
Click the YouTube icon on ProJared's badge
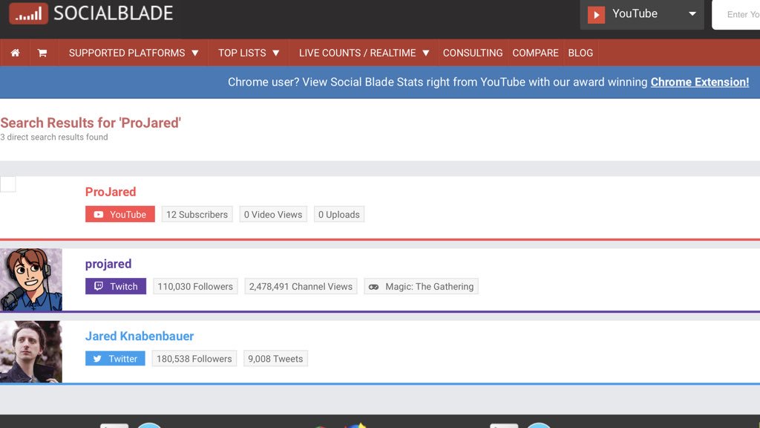point(99,215)
